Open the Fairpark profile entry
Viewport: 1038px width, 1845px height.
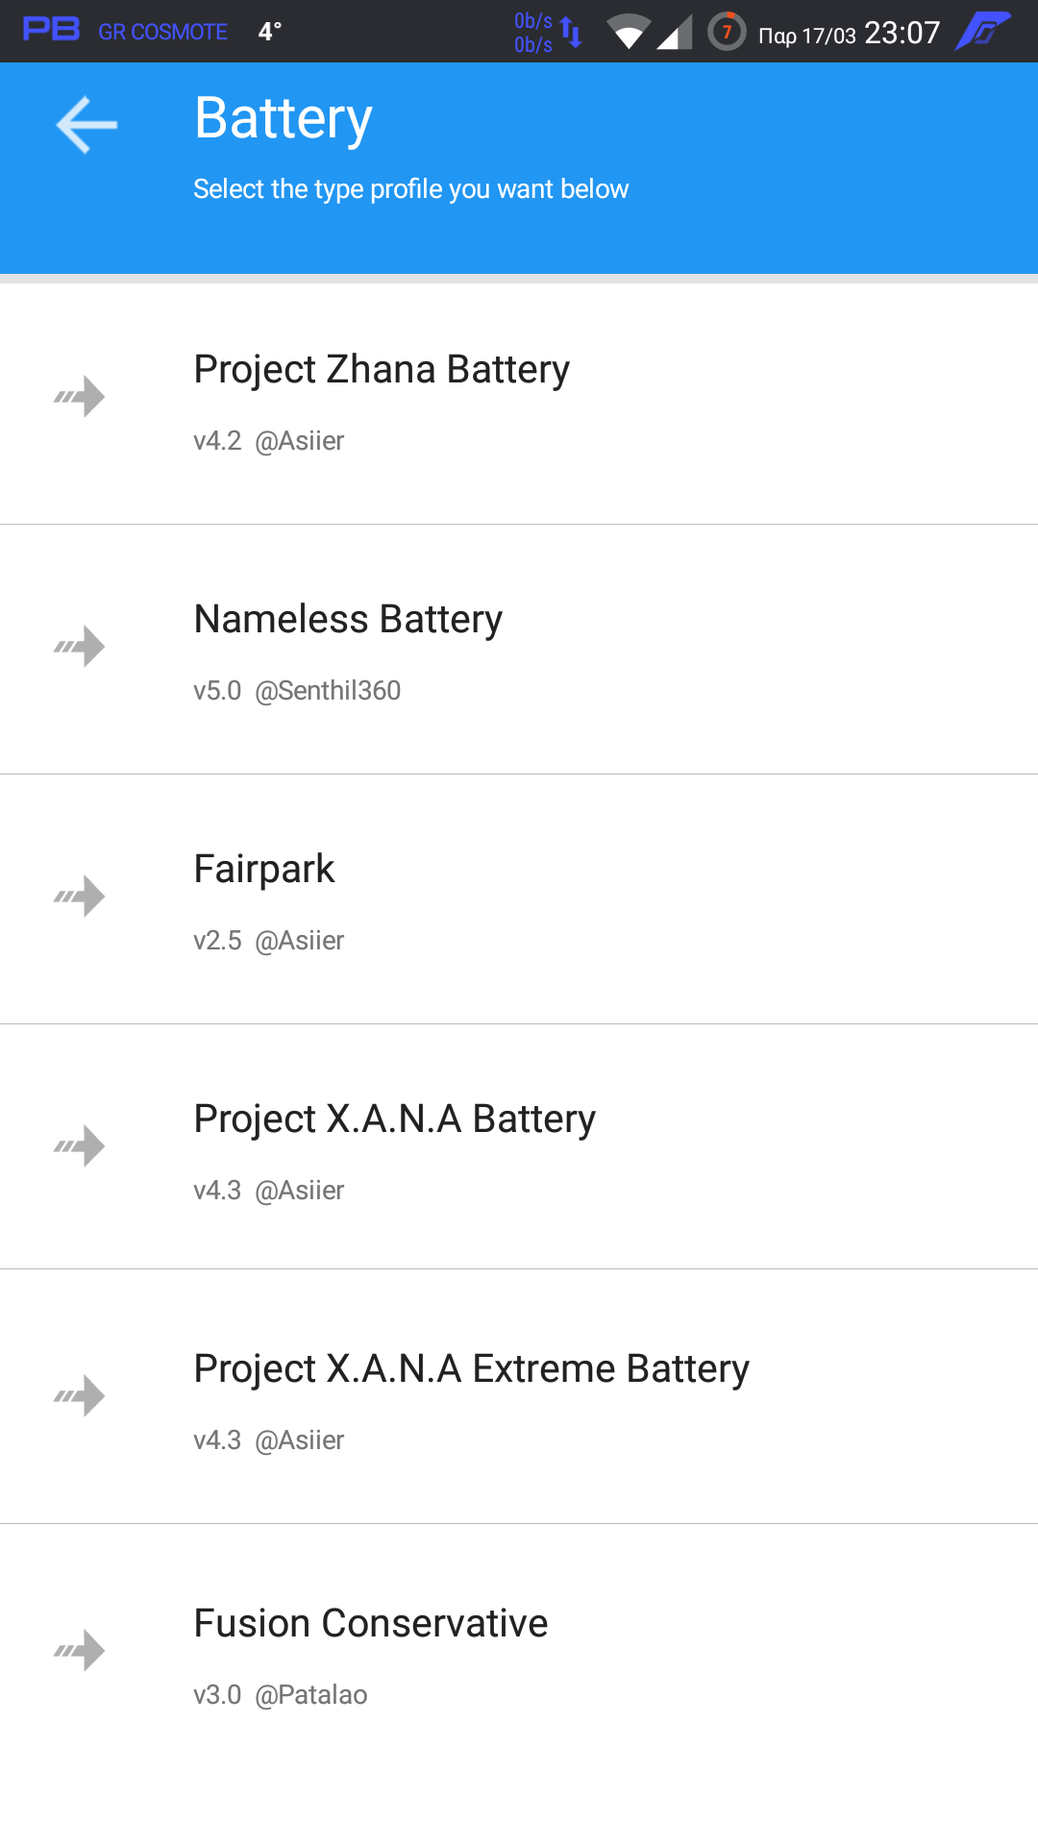tap(264, 870)
